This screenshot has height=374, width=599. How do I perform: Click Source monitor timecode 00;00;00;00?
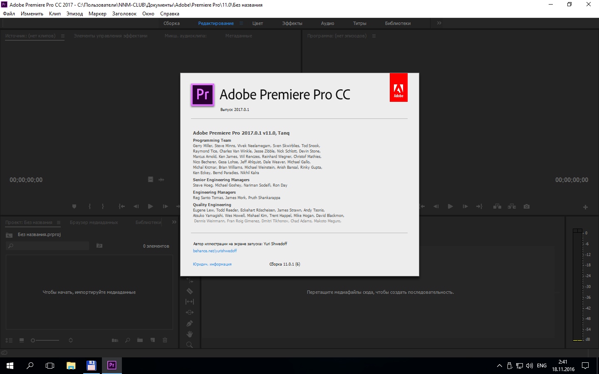tap(26, 180)
